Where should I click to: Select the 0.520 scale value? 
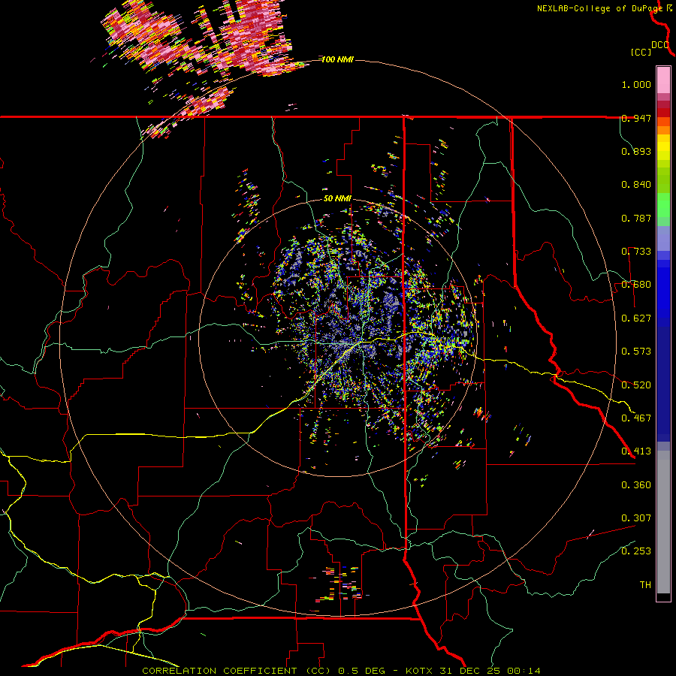point(636,385)
